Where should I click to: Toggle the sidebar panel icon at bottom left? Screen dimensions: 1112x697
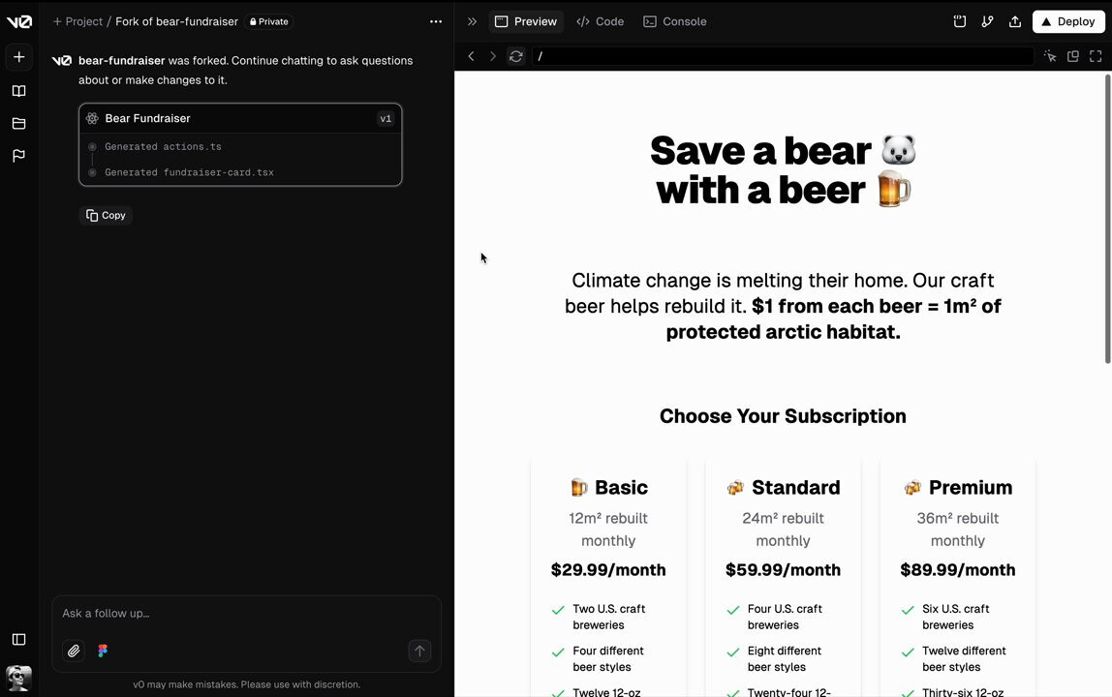click(x=19, y=640)
